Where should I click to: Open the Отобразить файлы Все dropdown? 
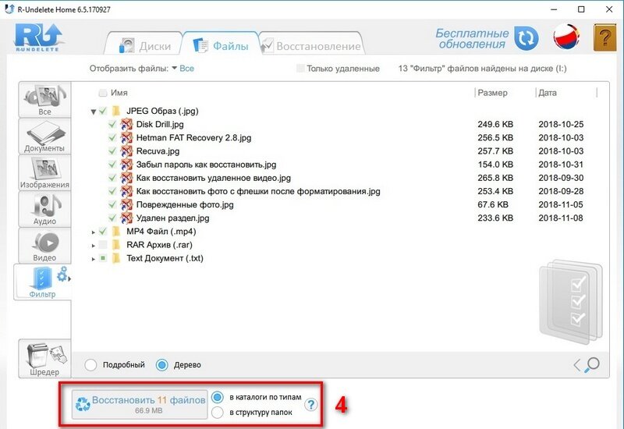183,69
